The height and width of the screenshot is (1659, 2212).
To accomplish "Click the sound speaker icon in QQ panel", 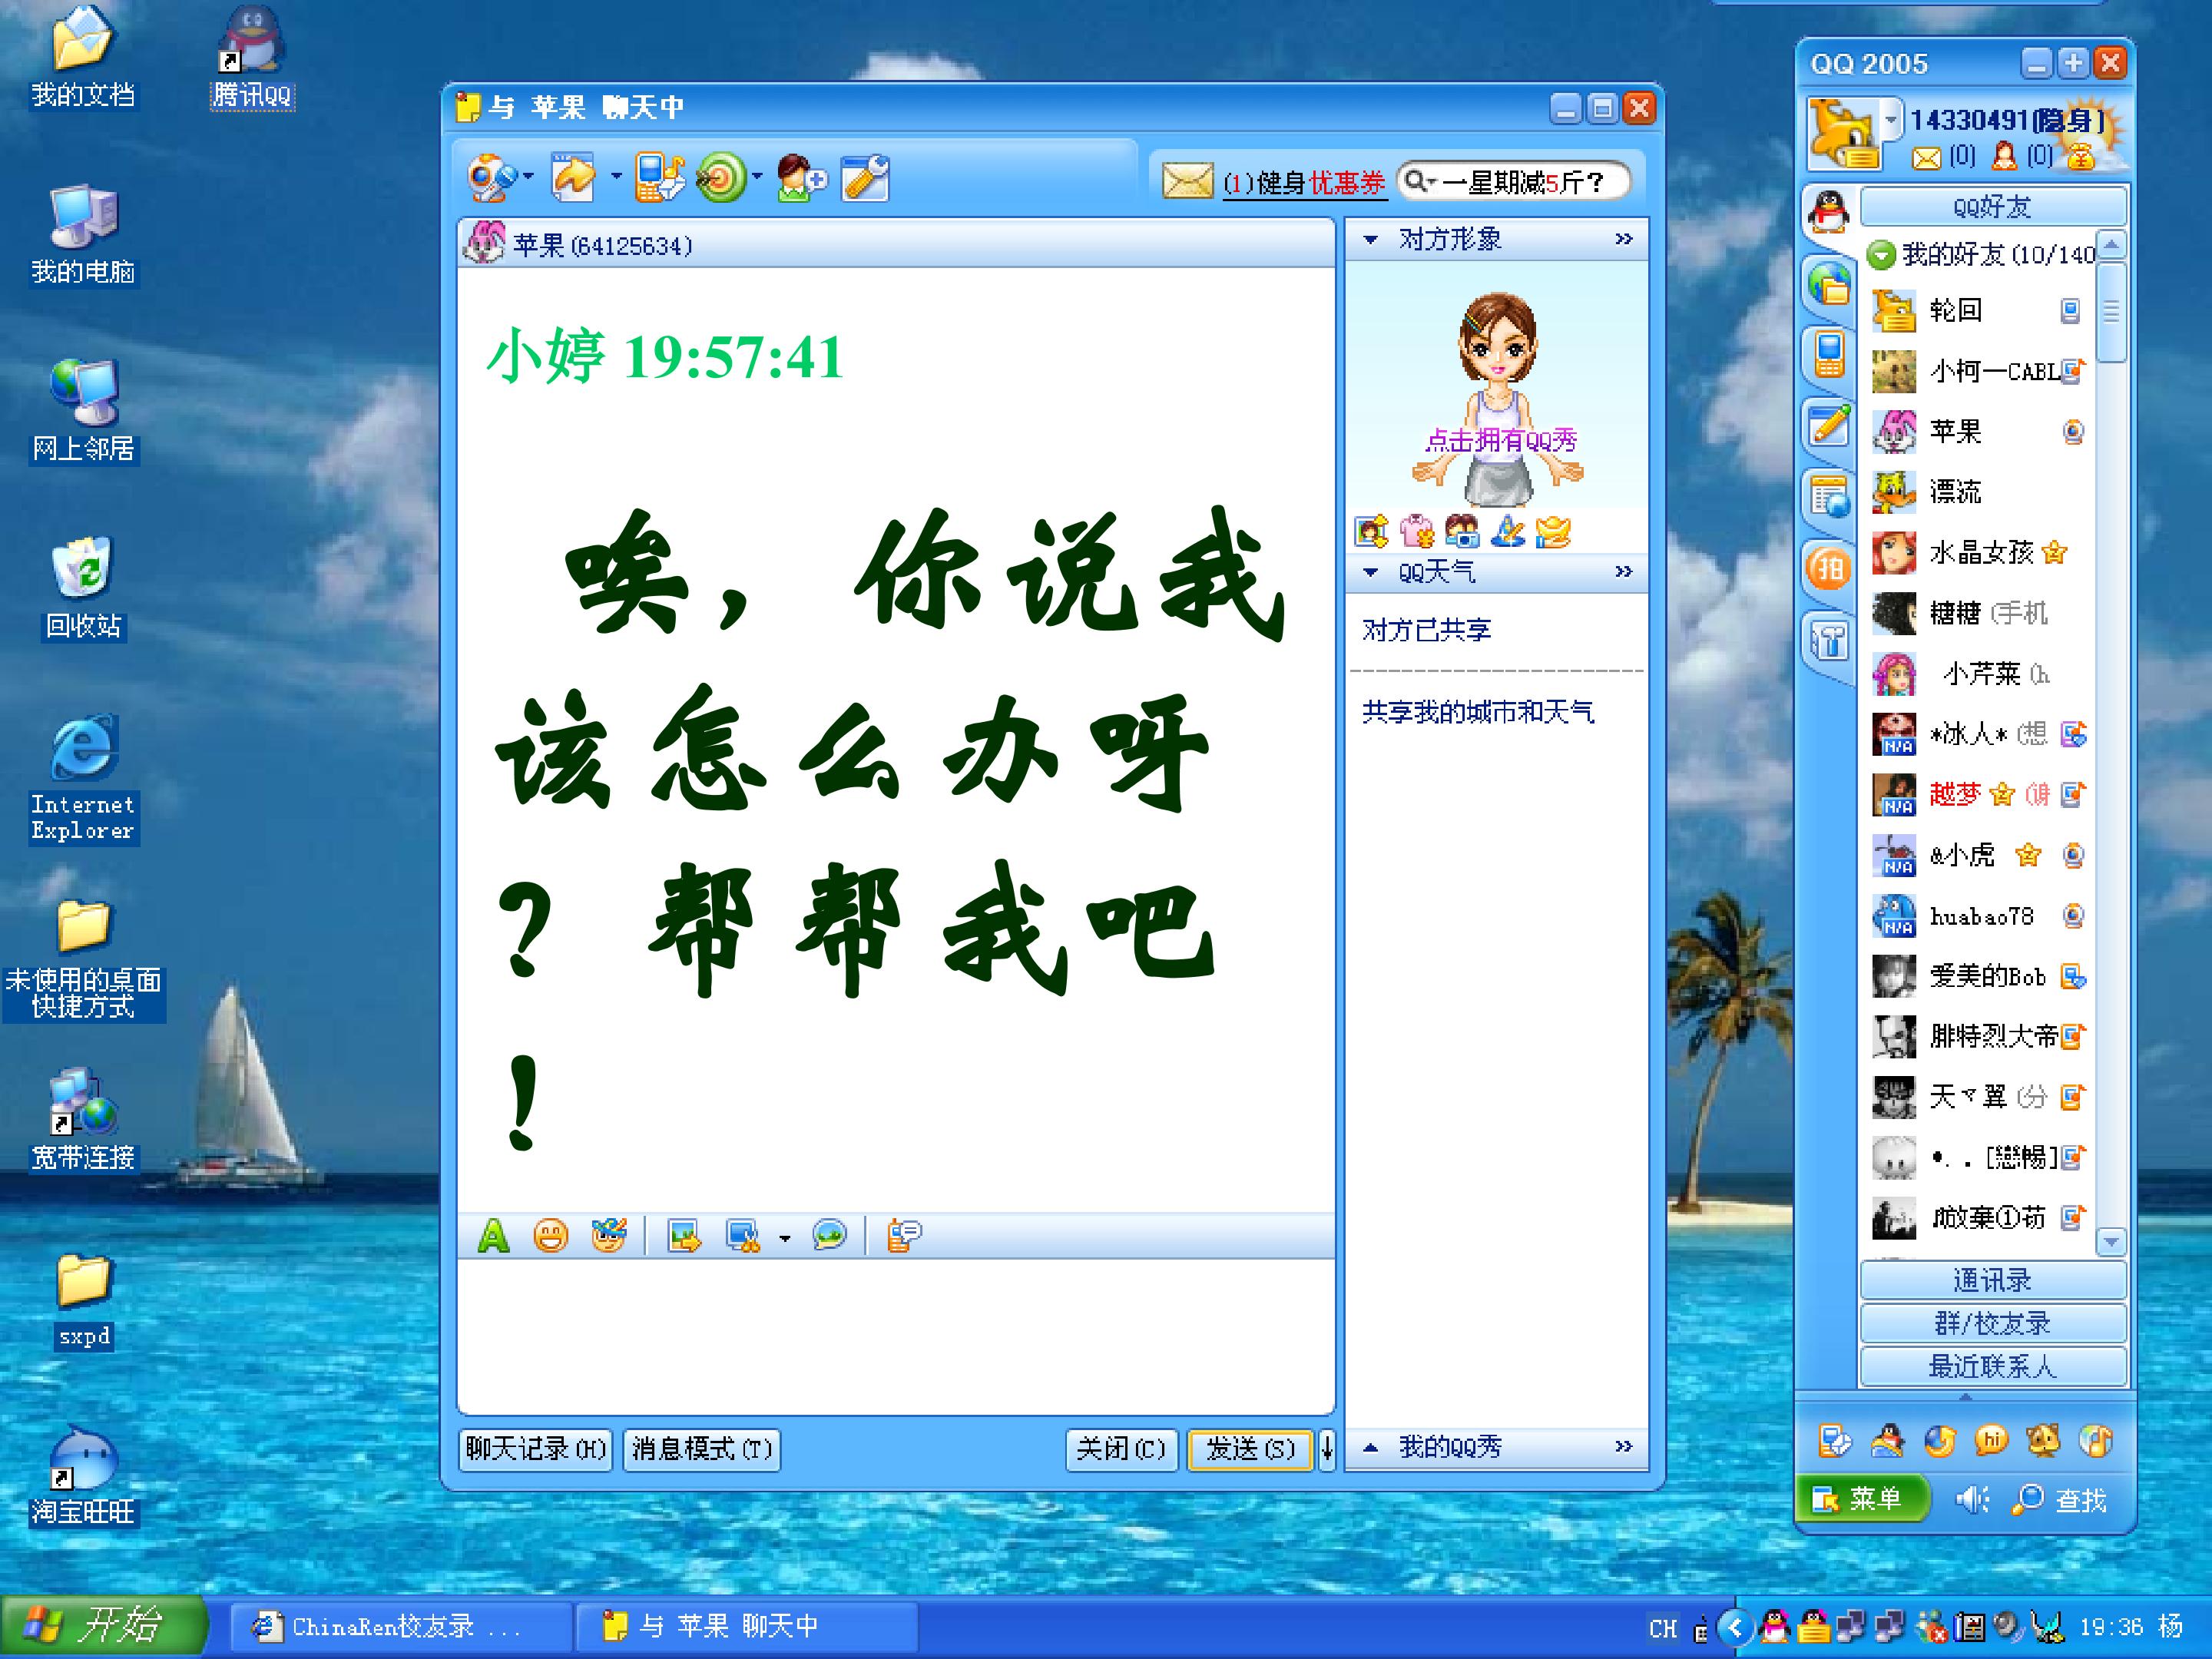I will click(x=1973, y=1499).
